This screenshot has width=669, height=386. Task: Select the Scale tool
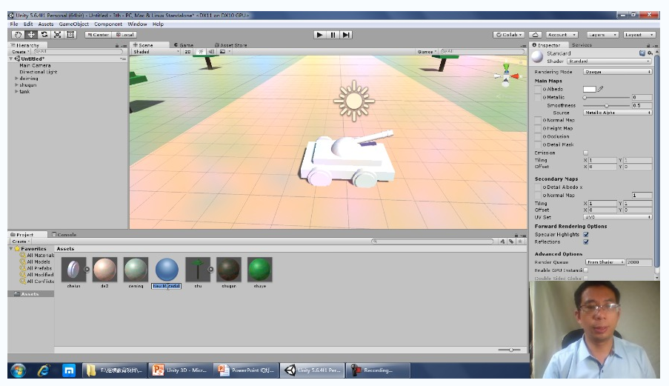pyautogui.click(x=58, y=34)
